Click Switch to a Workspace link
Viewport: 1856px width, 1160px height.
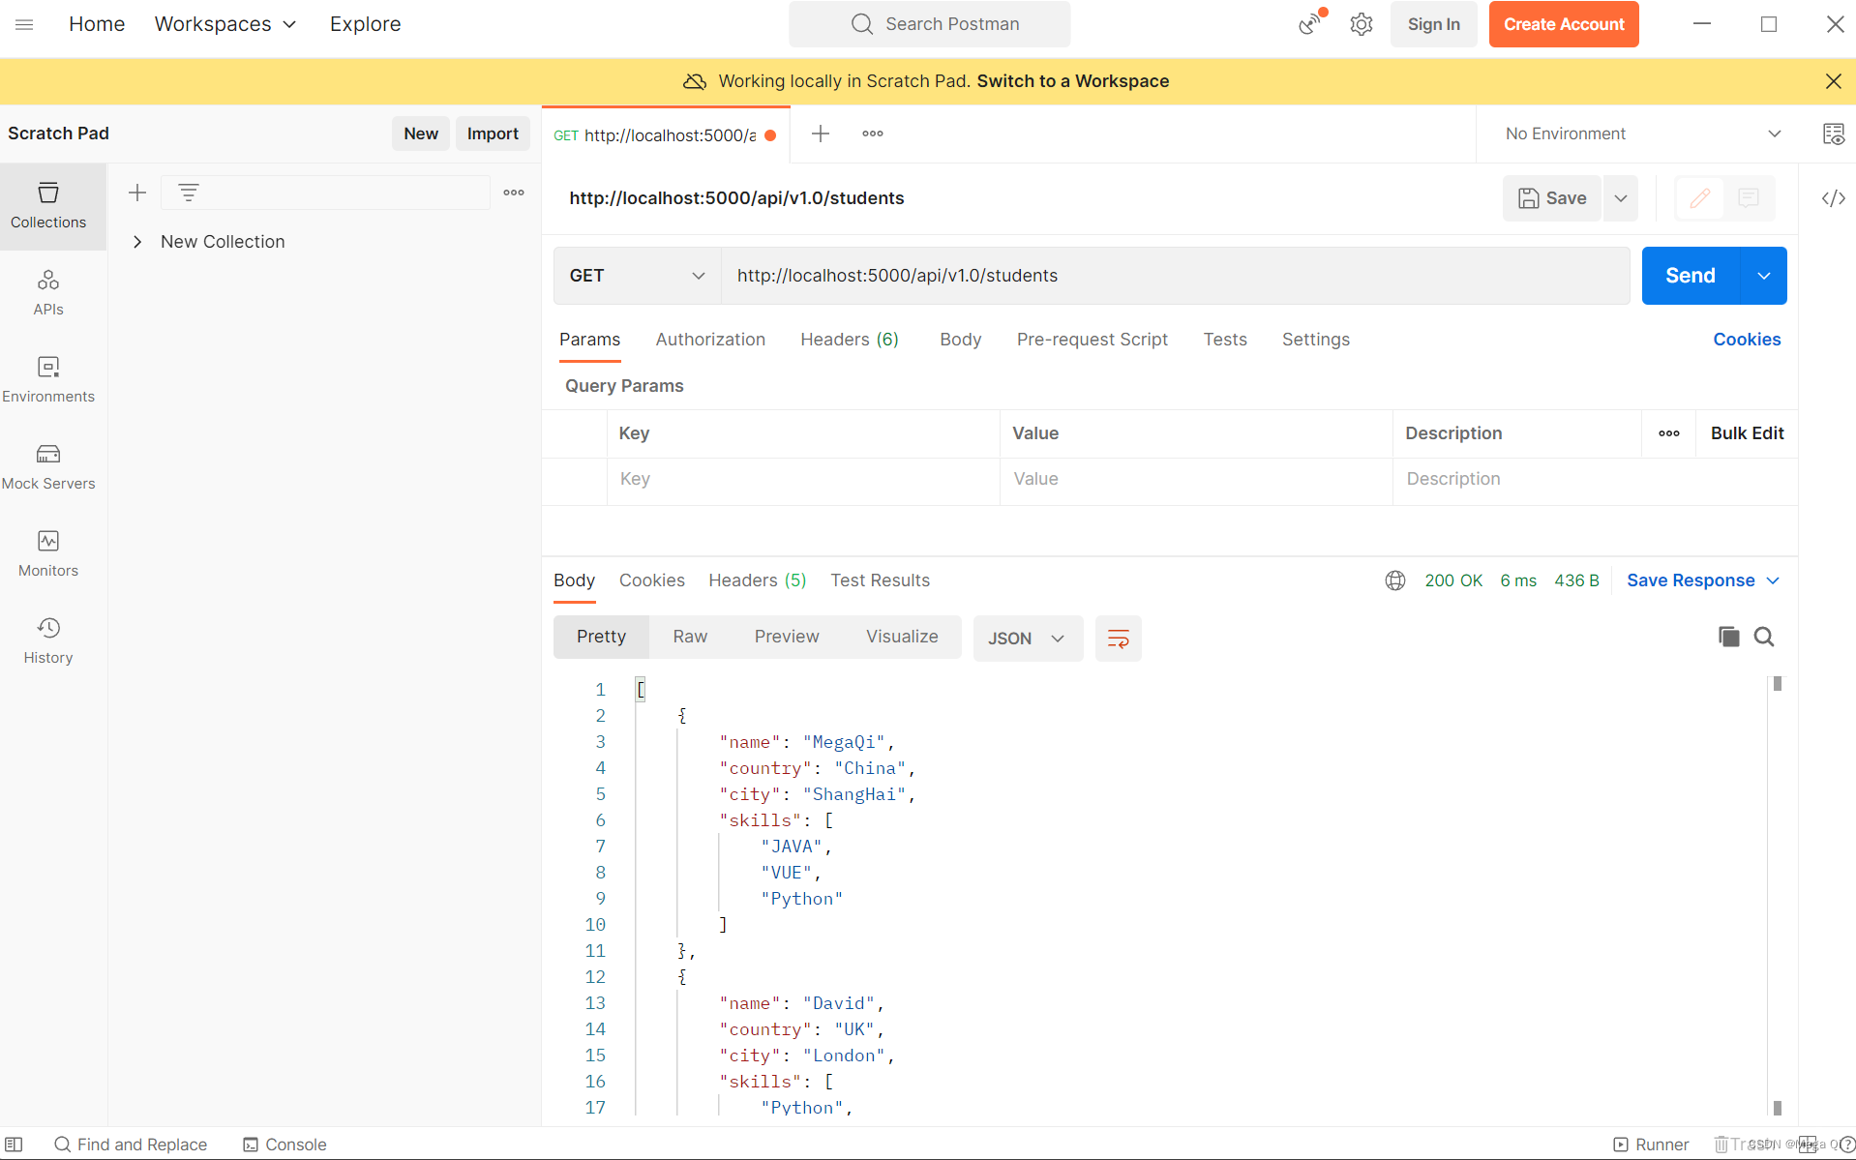(1072, 81)
